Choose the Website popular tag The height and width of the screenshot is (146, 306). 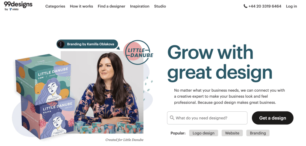coord(232,133)
